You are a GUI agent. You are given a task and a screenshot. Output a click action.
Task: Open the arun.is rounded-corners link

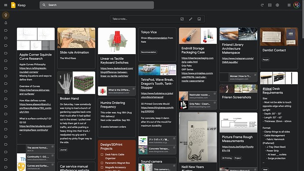[x=33, y=70]
